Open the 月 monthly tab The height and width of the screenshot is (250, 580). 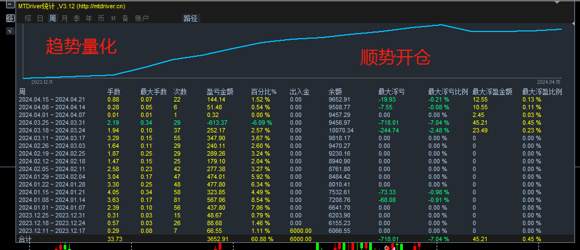(x=64, y=18)
